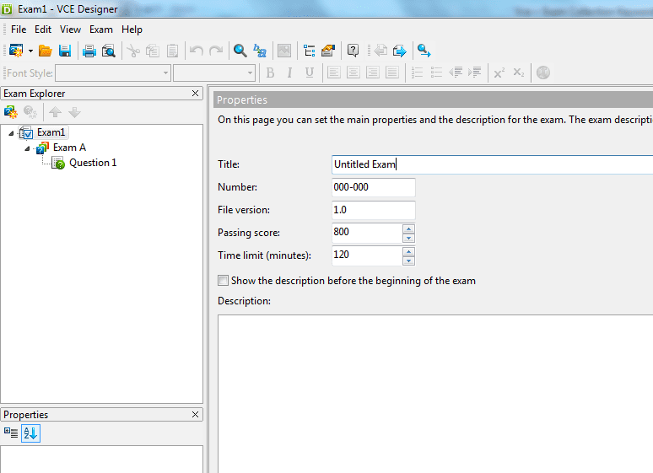Open the Help menu
Viewport: 653px width, 473px height.
point(132,30)
